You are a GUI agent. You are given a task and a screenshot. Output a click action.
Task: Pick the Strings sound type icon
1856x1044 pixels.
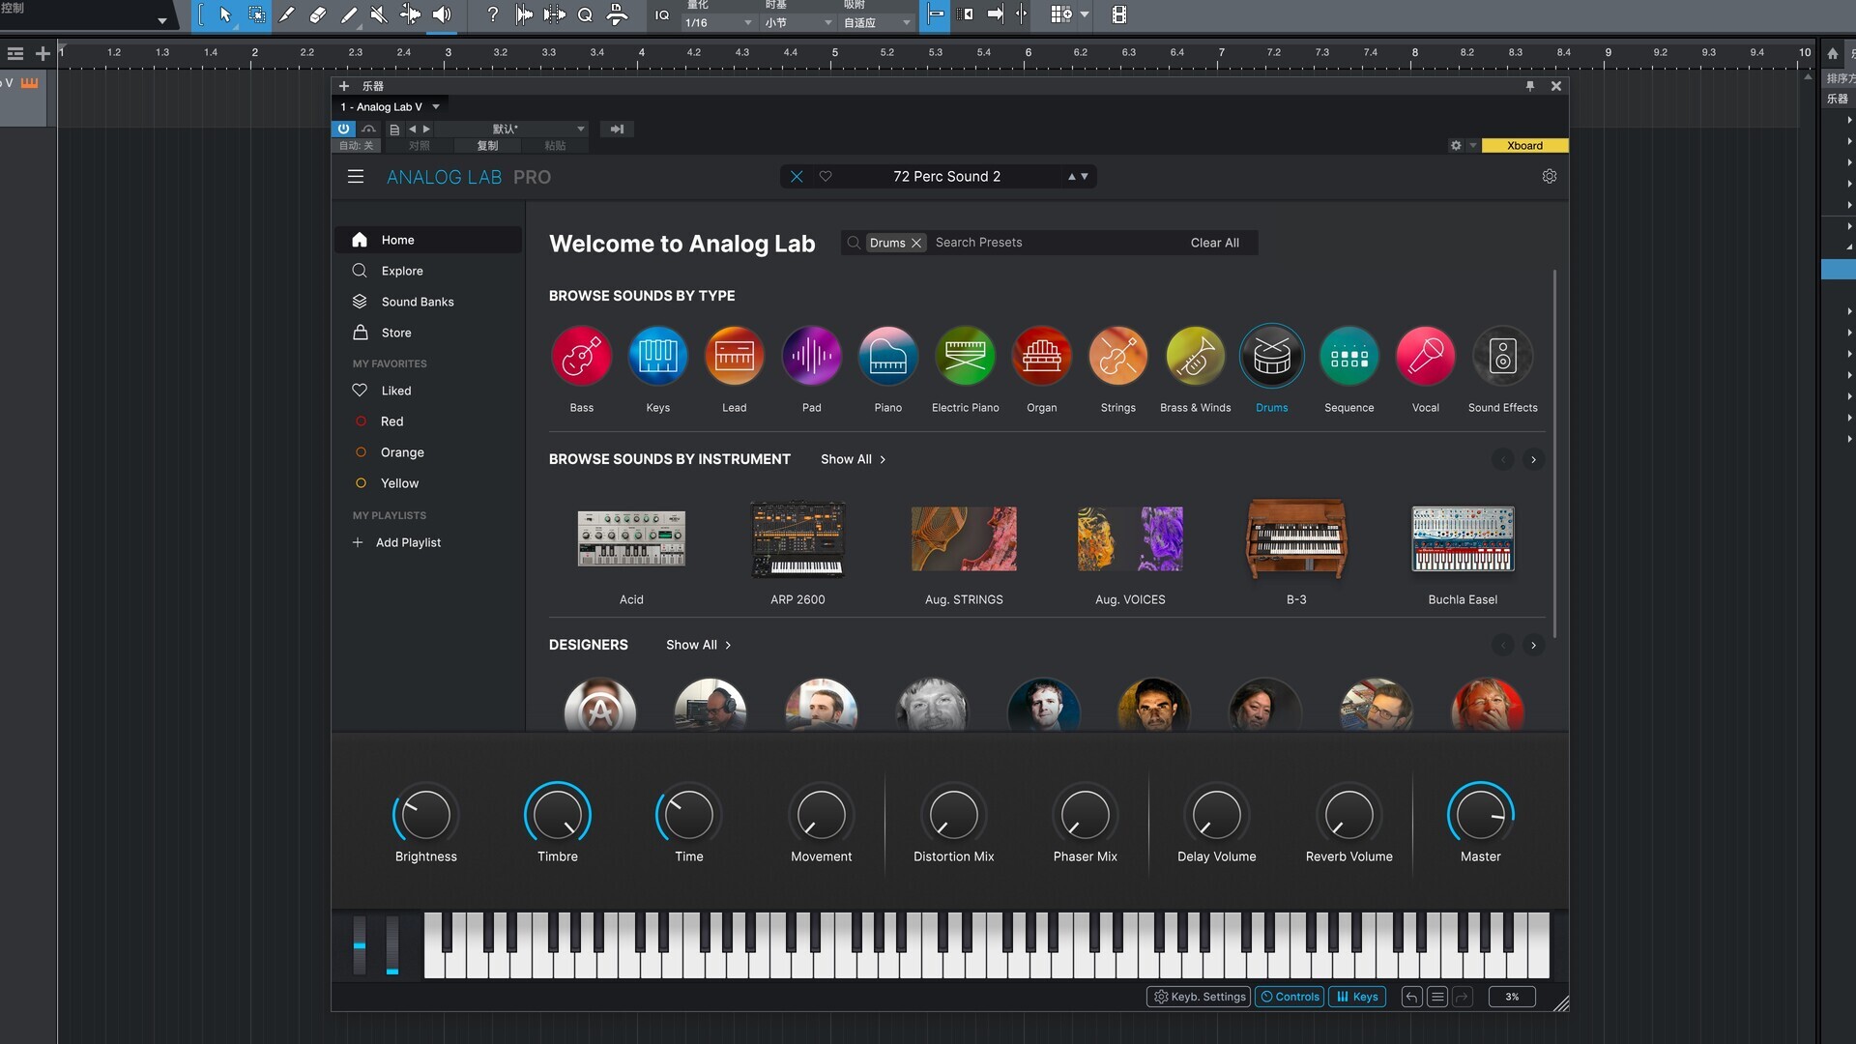[1118, 356]
